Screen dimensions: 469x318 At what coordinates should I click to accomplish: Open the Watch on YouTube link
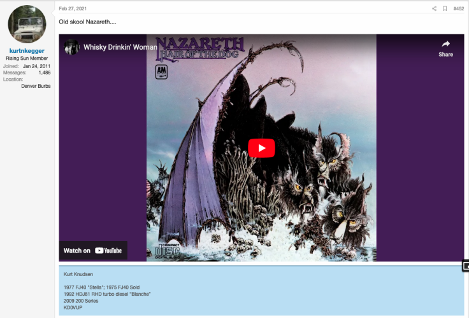[93, 251]
